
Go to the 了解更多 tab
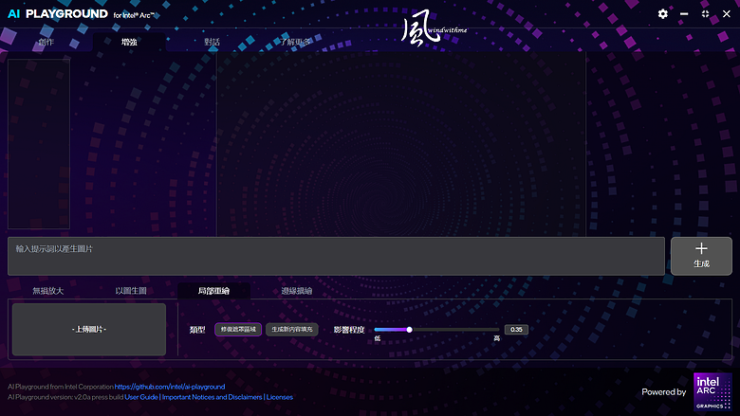tap(295, 42)
